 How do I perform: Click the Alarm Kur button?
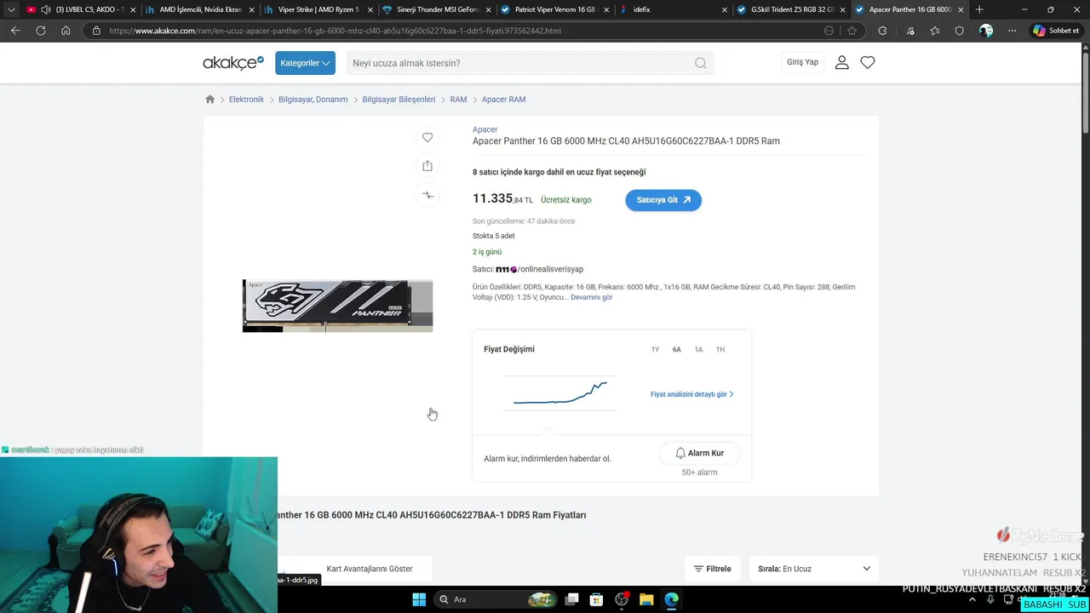699,453
